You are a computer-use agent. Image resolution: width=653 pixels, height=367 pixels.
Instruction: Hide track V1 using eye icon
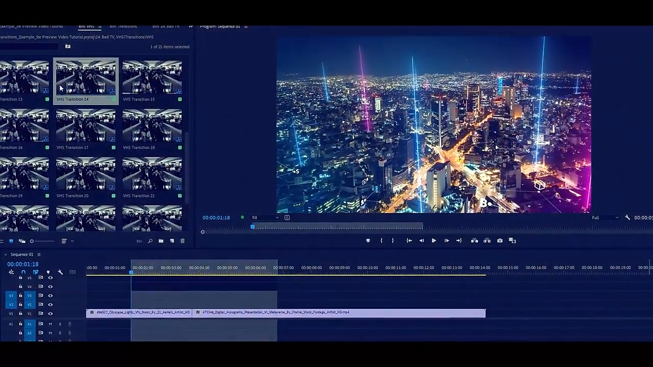coord(50,313)
